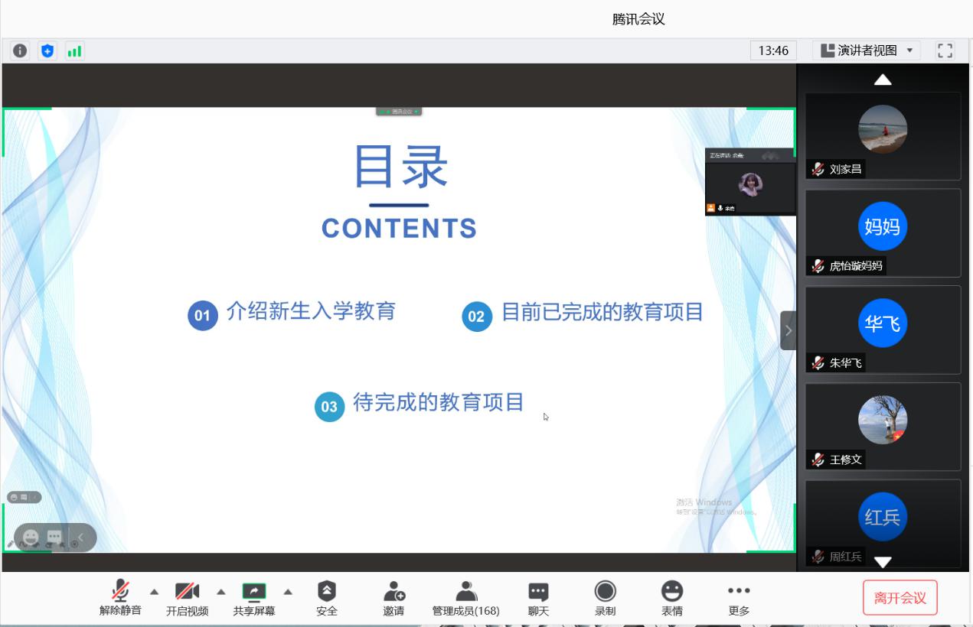Image resolution: width=973 pixels, height=627 pixels.
Task: Unmute the microphone (解除静音)
Action: [120, 598]
